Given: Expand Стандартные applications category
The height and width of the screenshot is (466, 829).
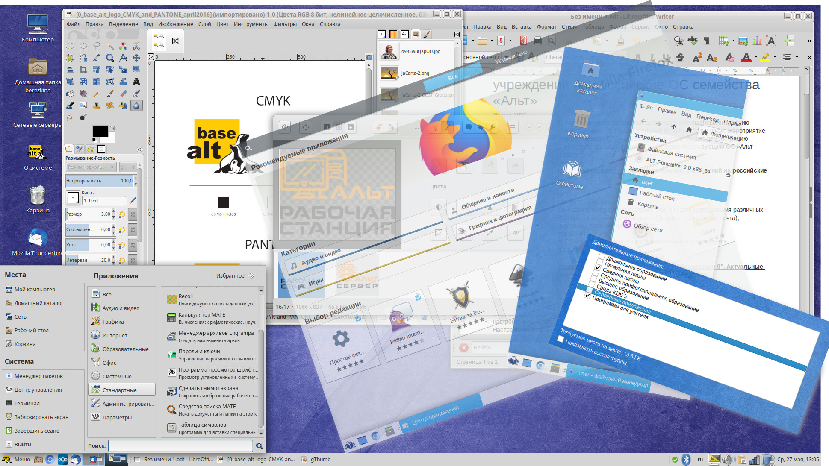Looking at the screenshot, I should 122,390.
